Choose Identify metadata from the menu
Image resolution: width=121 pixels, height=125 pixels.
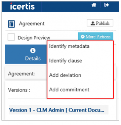[x=69, y=46]
